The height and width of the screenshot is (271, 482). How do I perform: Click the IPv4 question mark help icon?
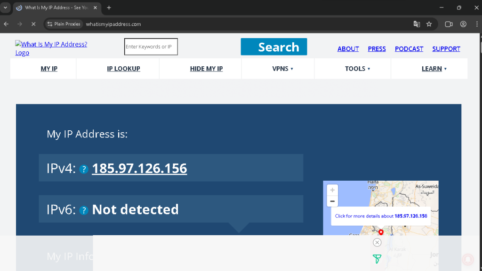(84, 169)
